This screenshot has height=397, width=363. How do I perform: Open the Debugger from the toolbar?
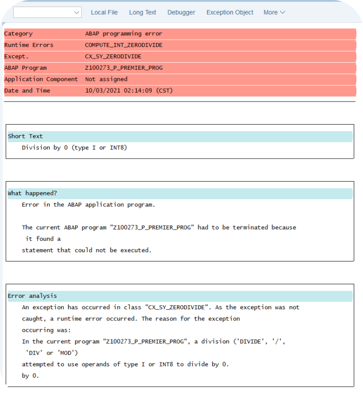[x=181, y=12]
